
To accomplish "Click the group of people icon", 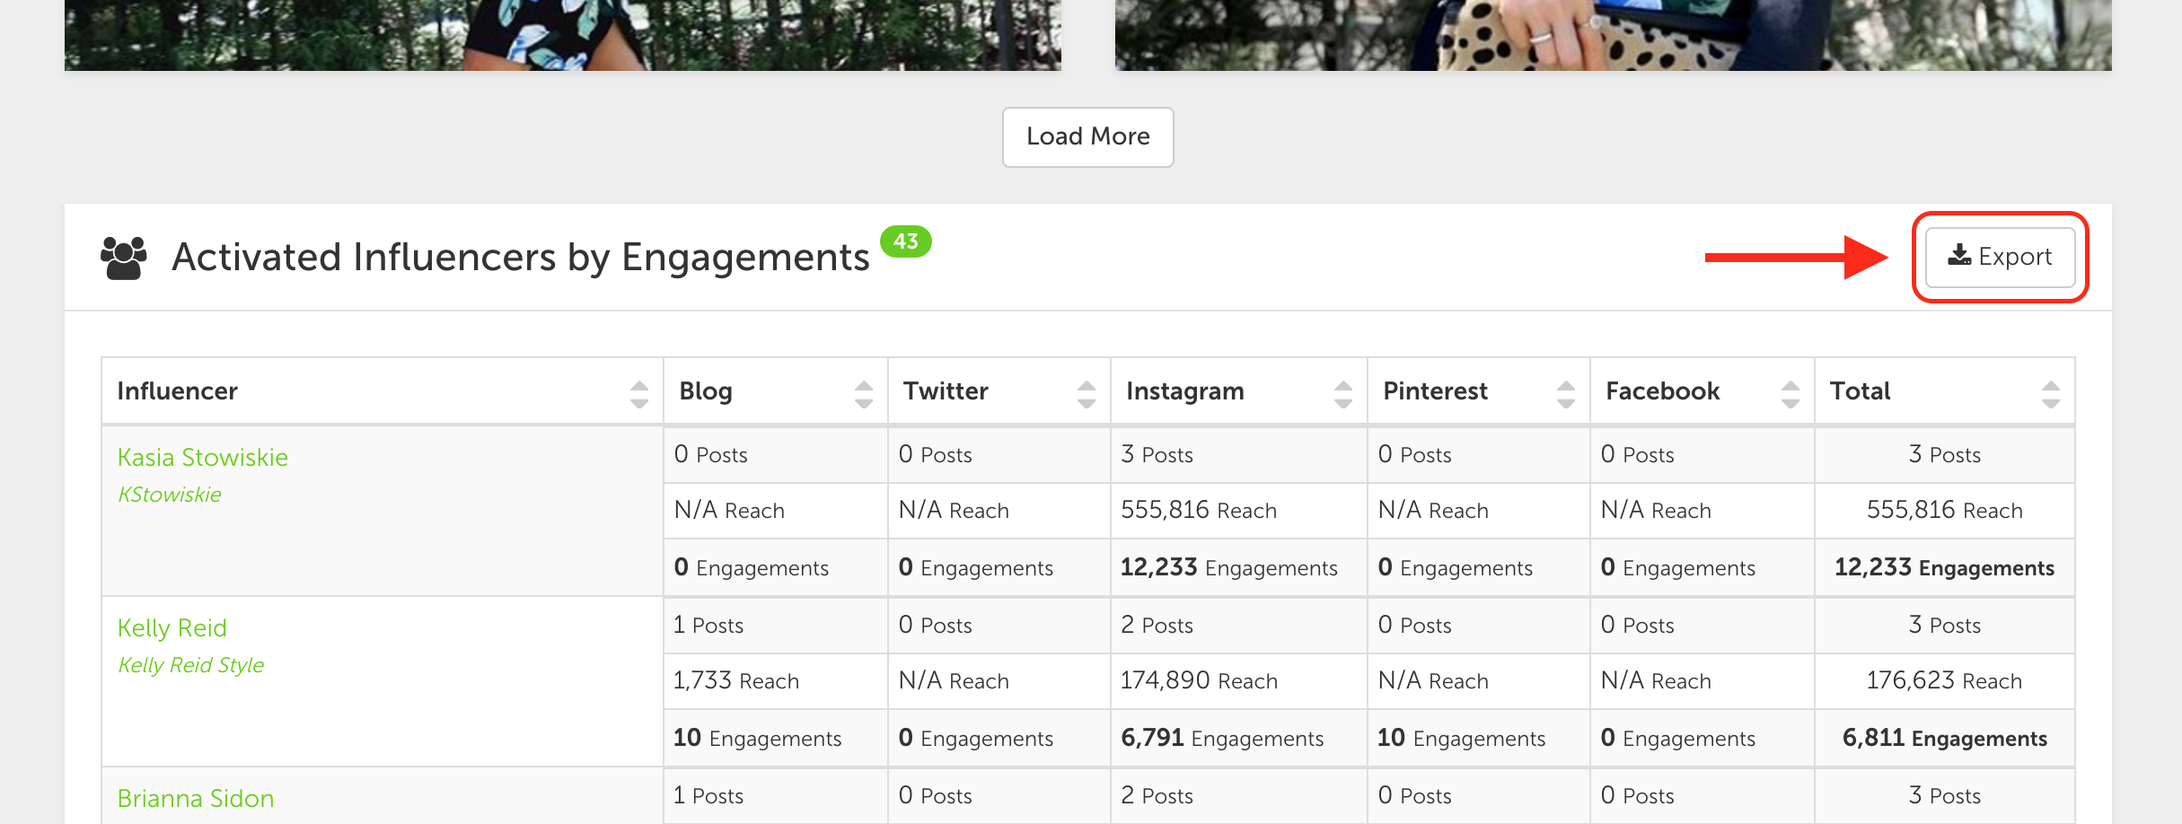I will tap(124, 258).
